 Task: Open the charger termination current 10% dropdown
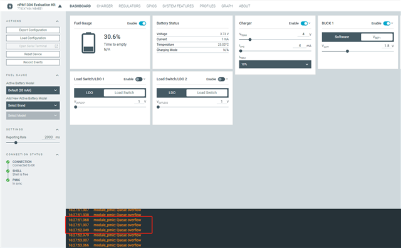275,64
